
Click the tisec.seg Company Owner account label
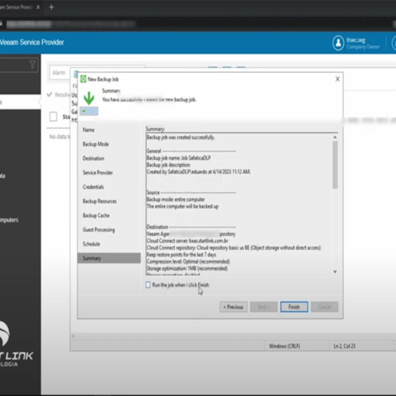click(363, 43)
